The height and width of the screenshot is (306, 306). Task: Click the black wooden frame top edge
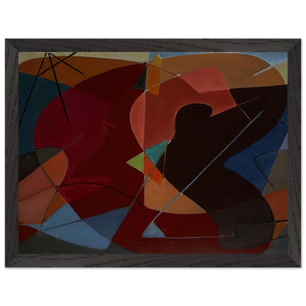coord(153,45)
